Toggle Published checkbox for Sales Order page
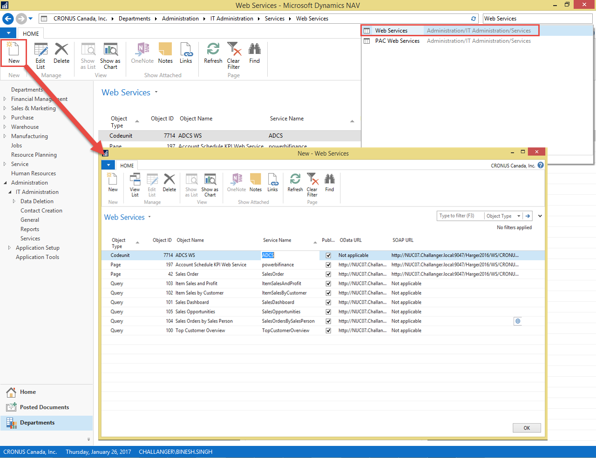Viewport: 596px width, 458px height. tap(328, 274)
